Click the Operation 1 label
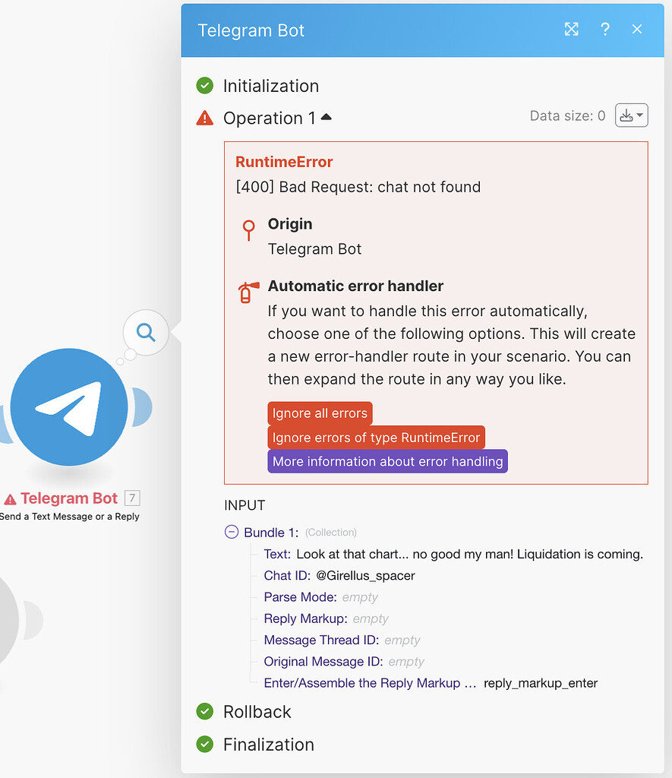This screenshot has width=672, height=778. pyautogui.click(x=270, y=118)
